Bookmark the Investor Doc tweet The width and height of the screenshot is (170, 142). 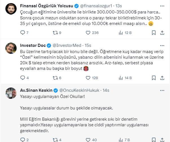[154, 78]
